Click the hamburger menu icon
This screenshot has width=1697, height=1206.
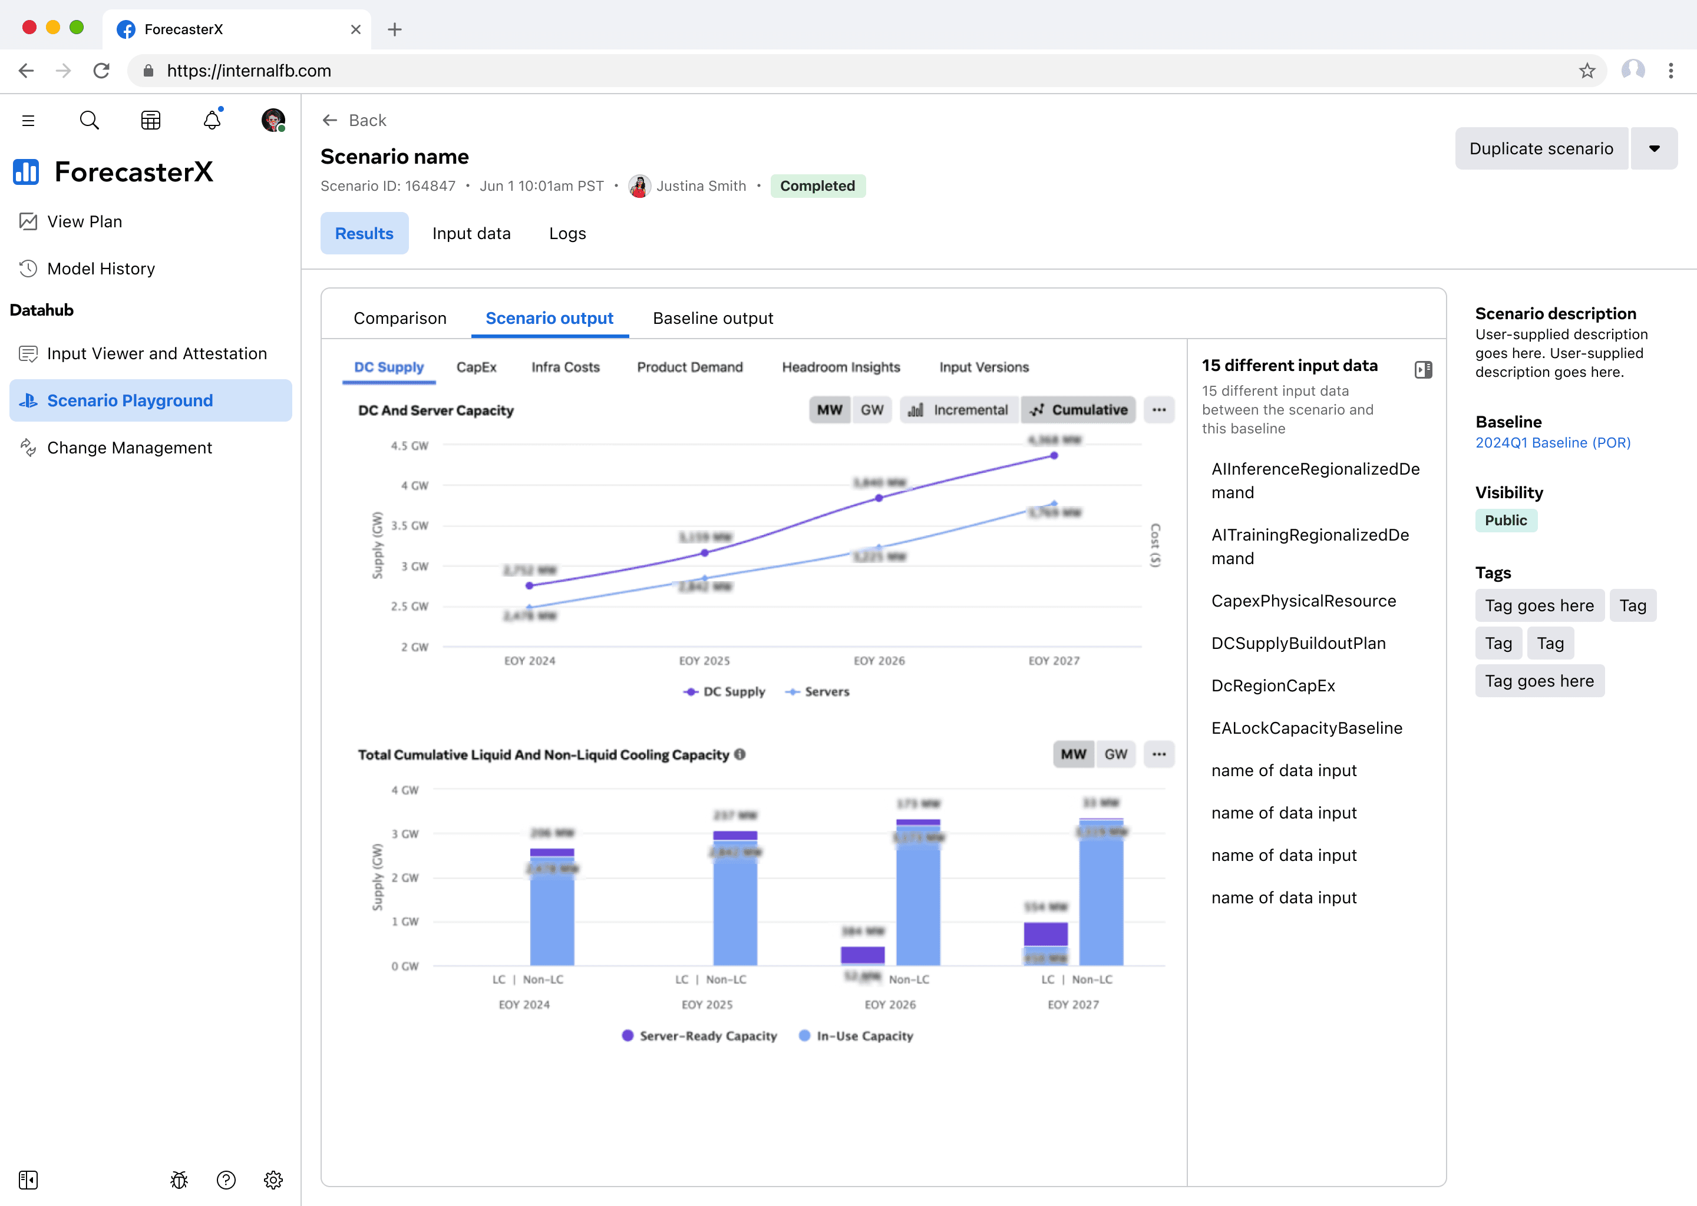(x=28, y=120)
